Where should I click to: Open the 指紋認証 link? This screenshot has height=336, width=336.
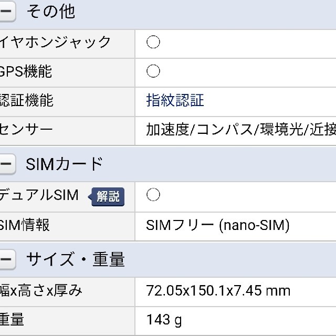(x=175, y=100)
